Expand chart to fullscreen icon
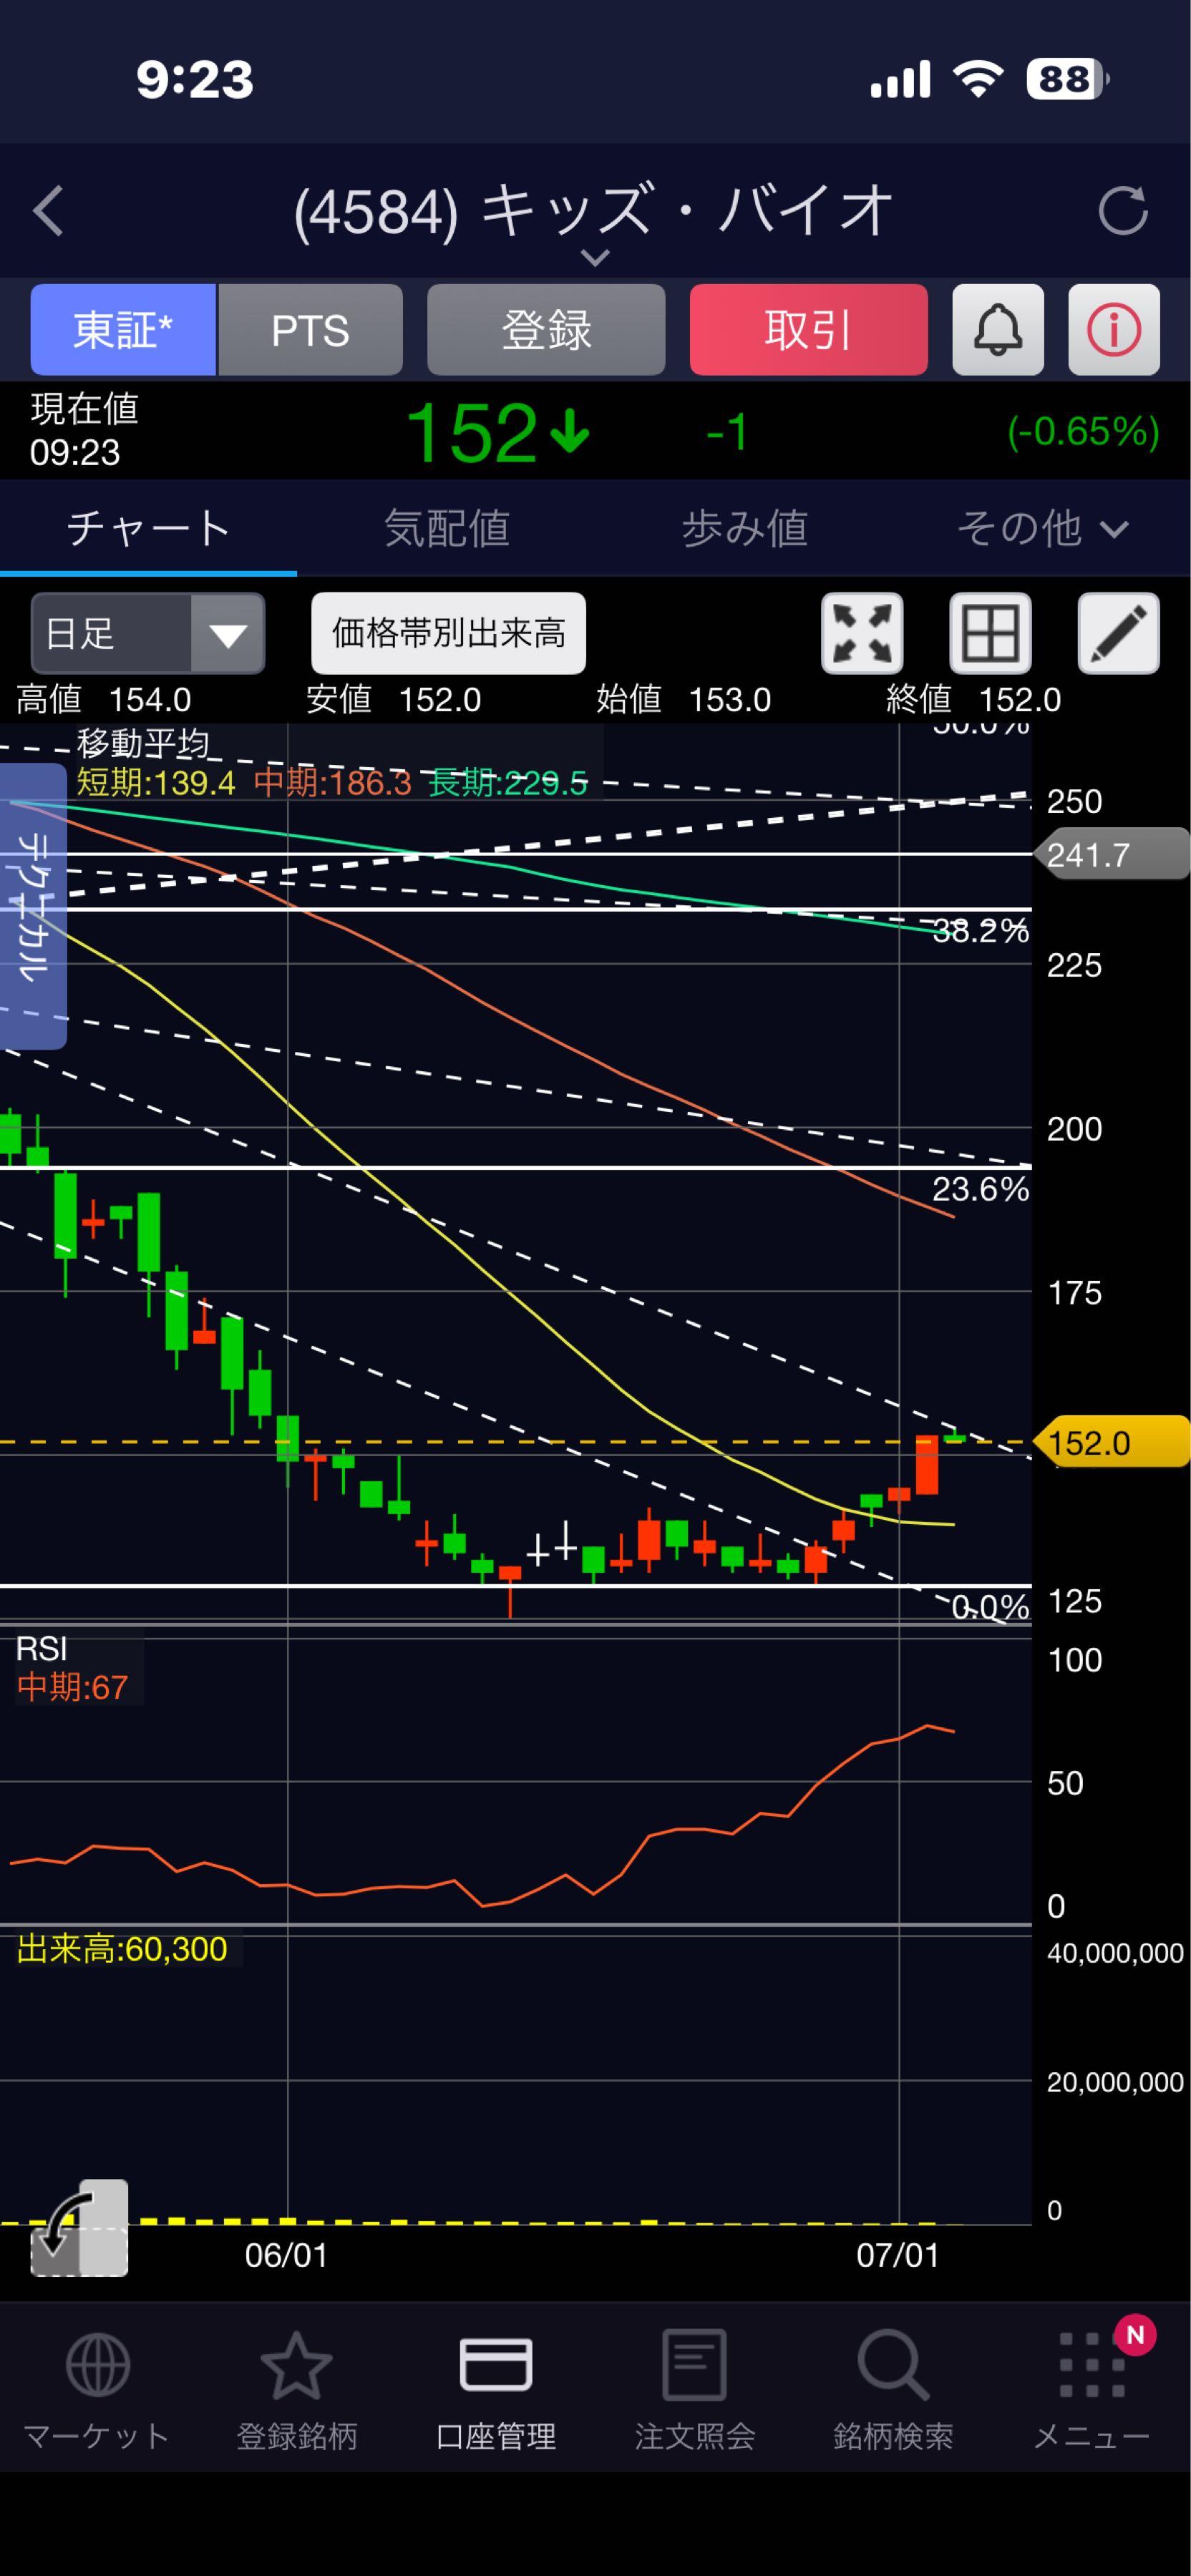The width and height of the screenshot is (1191, 2576). 862,634
